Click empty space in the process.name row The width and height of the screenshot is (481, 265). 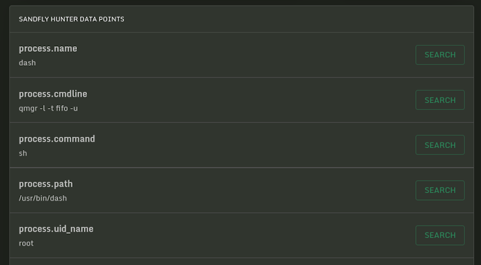(x=251, y=55)
